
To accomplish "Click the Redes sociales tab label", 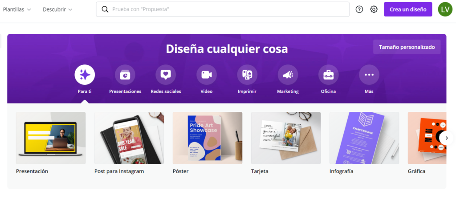I will coord(166,91).
